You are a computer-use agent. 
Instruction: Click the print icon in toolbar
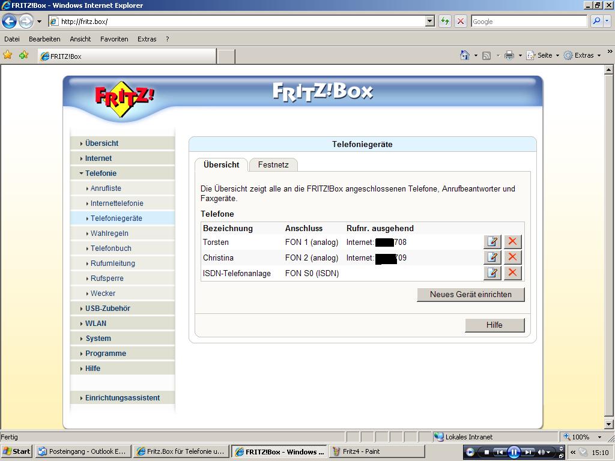(509, 55)
